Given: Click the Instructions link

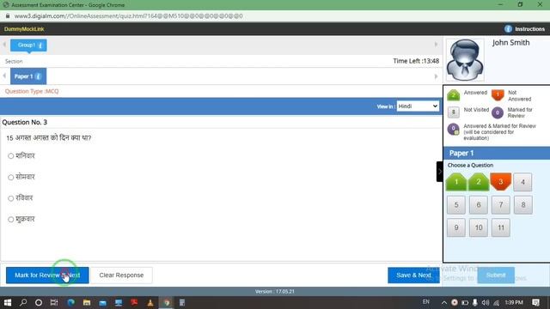Looking at the screenshot, I should pyautogui.click(x=529, y=29).
